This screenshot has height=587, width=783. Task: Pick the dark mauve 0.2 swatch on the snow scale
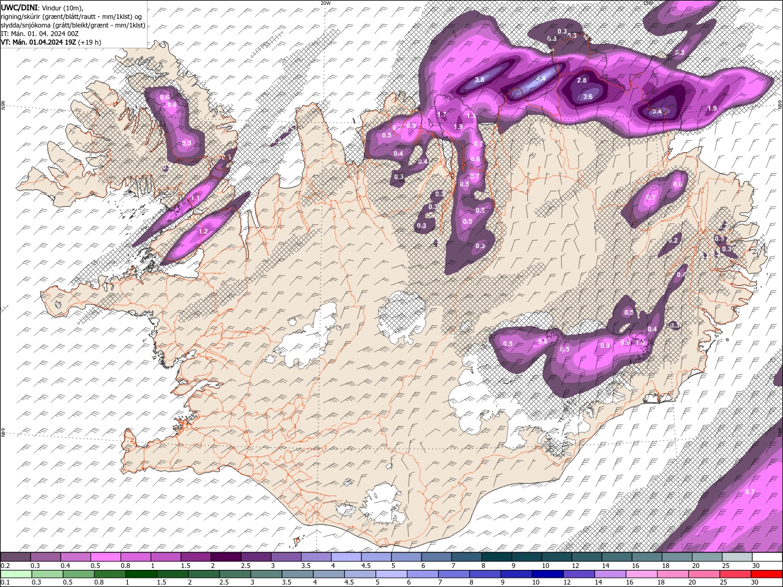[x=15, y=557]
